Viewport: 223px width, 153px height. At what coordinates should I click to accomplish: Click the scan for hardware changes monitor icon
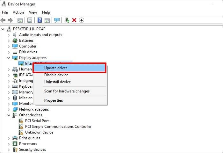point(57,20)
